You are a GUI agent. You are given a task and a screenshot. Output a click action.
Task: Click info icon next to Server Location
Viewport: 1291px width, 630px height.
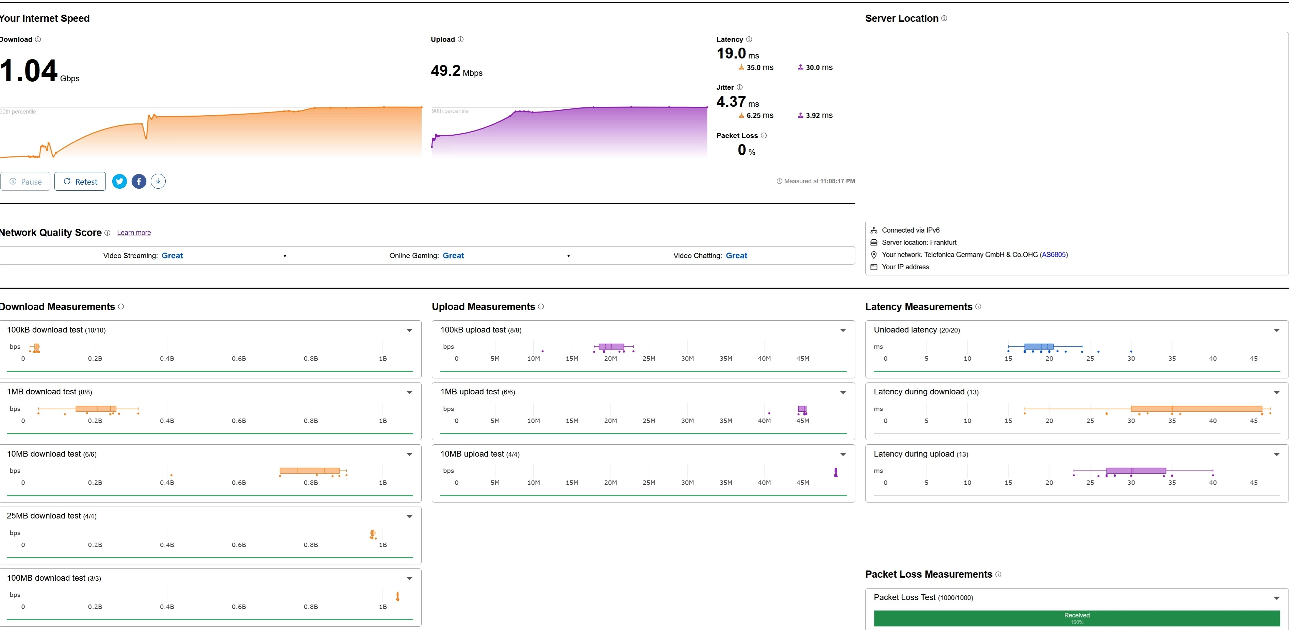click(x=944, y=18)
